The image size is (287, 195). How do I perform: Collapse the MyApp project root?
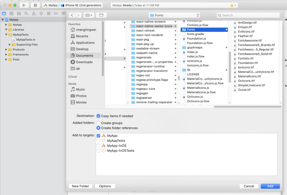pos(3,20)
